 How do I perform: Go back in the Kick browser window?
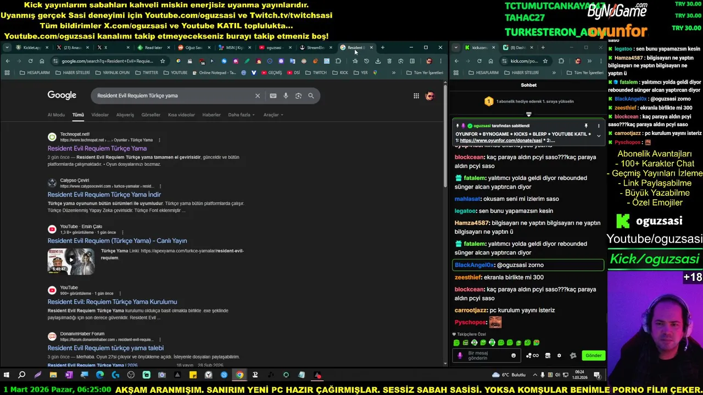coord(456,61)
